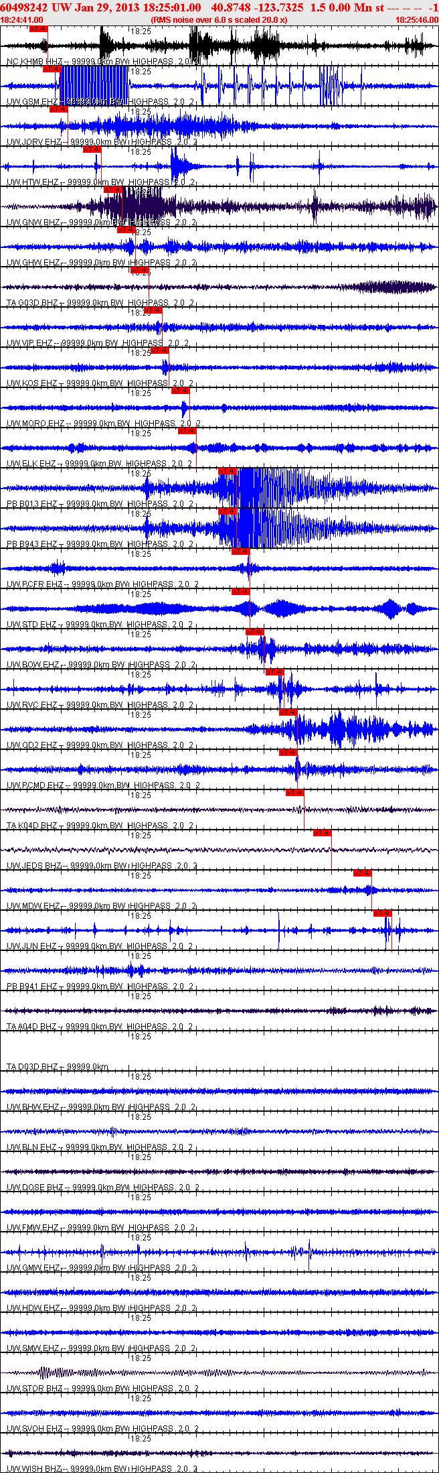Image resolution: width=439 pixels, height=1473 pixels.
Task: Click the red pick flag on UW.MDW trace
Action: 363,873
